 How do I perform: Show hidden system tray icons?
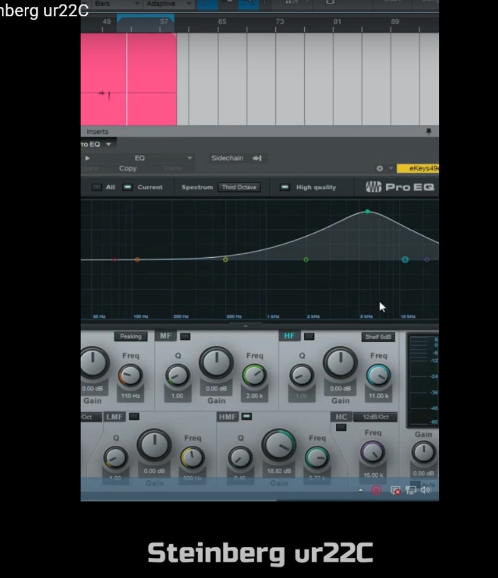coord(361,490)
